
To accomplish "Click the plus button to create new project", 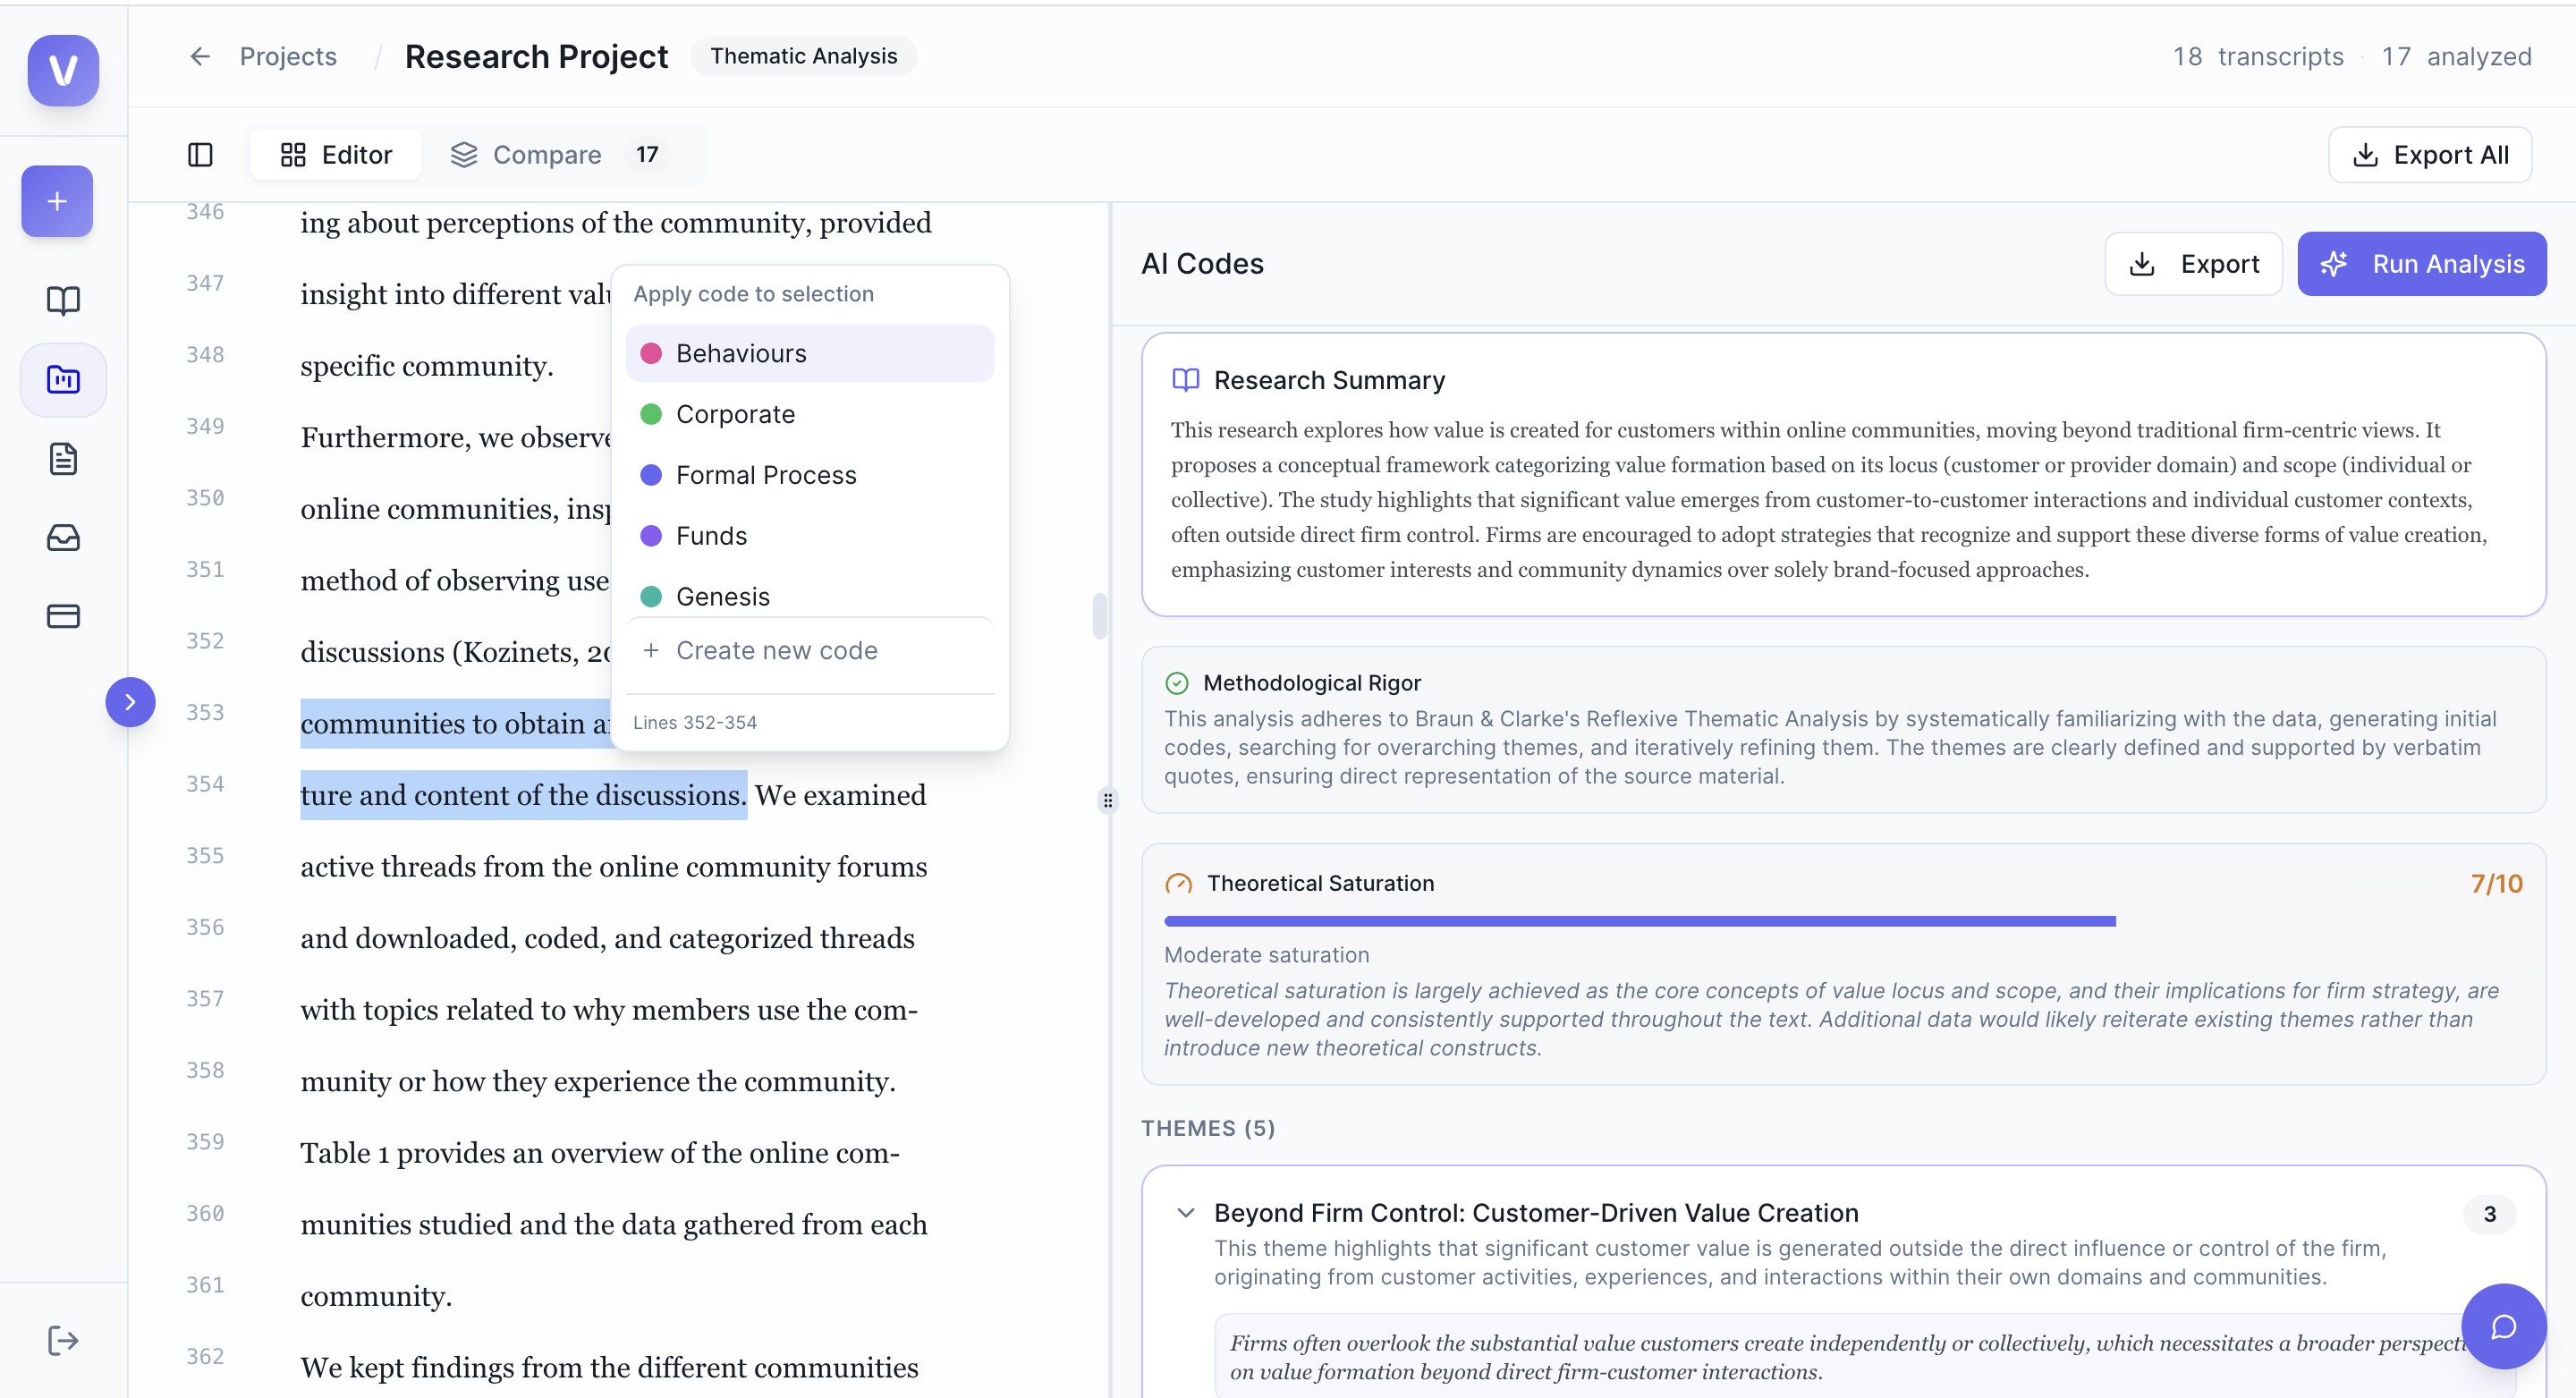I will pyautogui.click(x=56, y=200).
